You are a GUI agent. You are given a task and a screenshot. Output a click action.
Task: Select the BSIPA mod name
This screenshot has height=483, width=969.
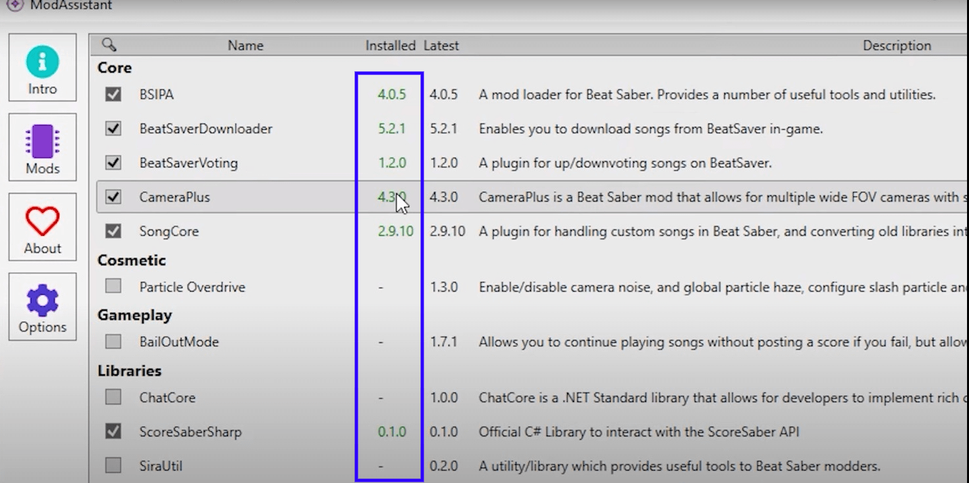(x=156, y=95)
